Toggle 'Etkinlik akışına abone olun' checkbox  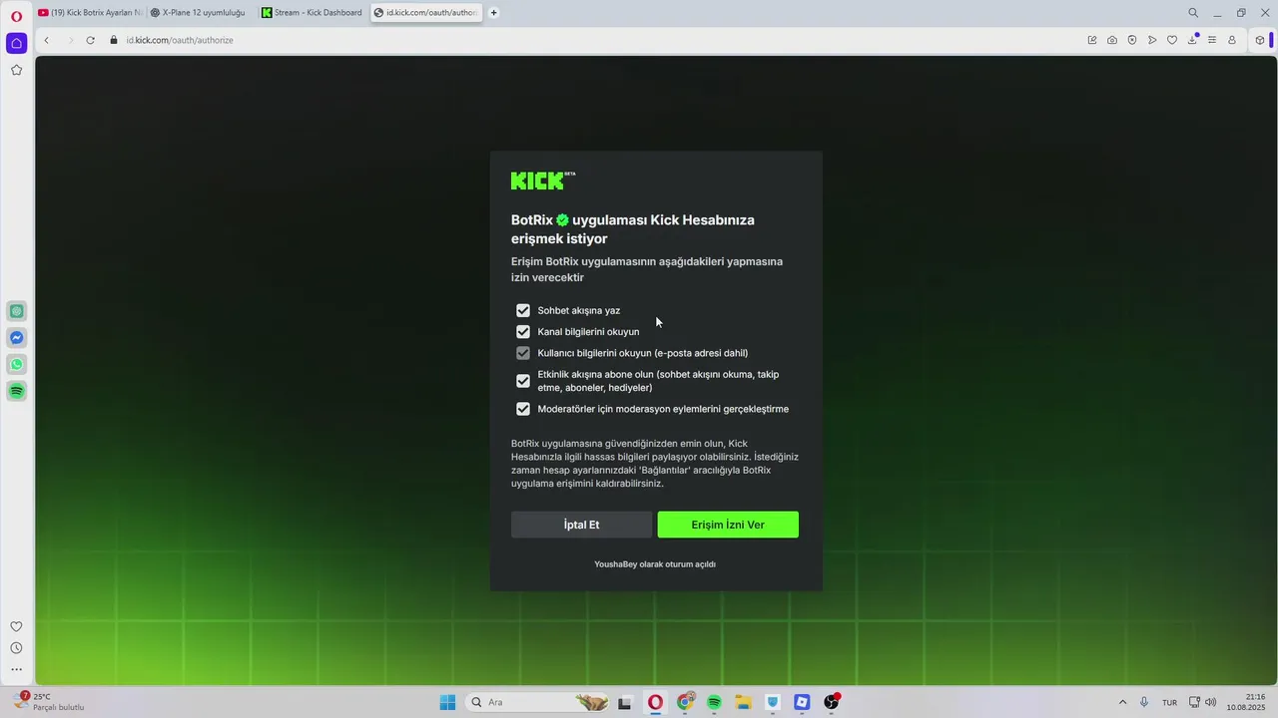[x=523, y=381]
